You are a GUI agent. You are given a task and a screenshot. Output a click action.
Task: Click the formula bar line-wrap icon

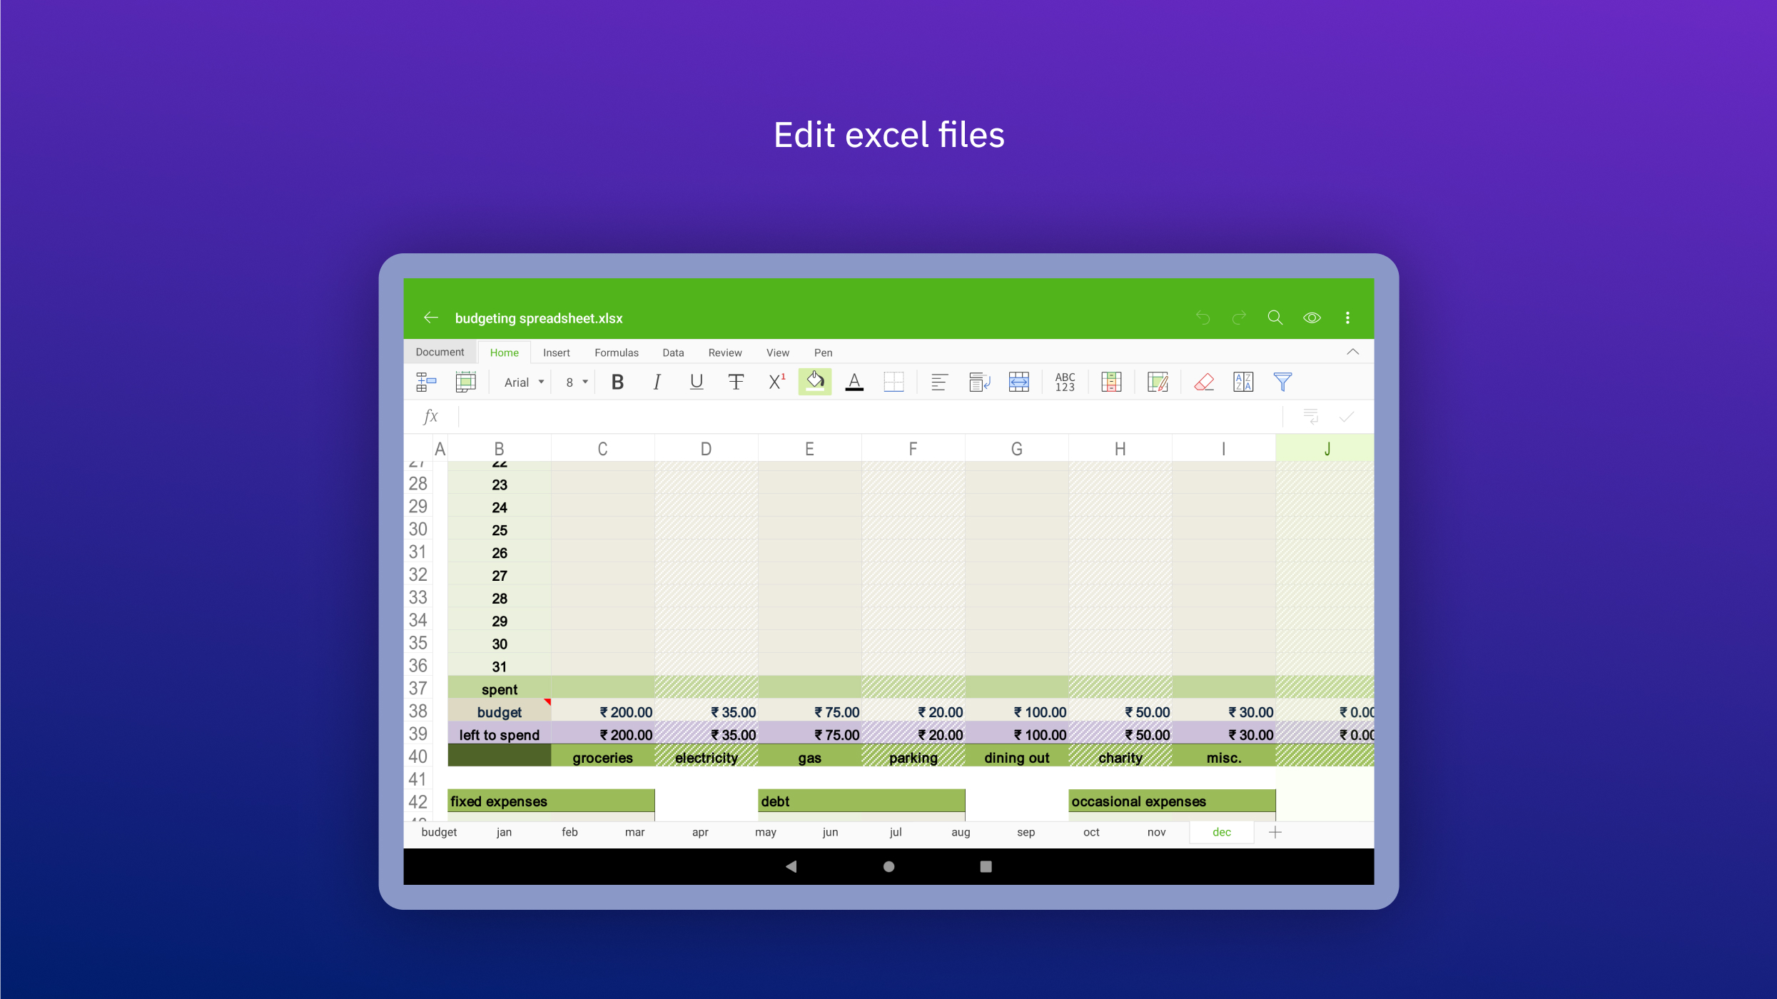coord(1310,417)
